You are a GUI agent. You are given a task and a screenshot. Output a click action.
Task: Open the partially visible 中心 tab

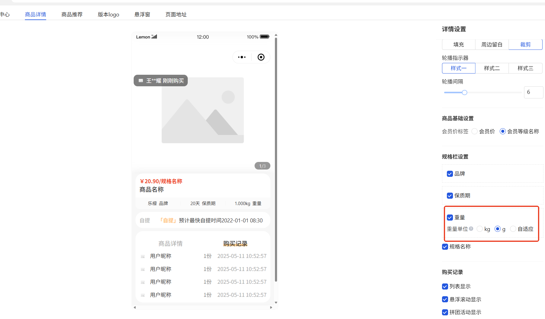click(5, 14)
